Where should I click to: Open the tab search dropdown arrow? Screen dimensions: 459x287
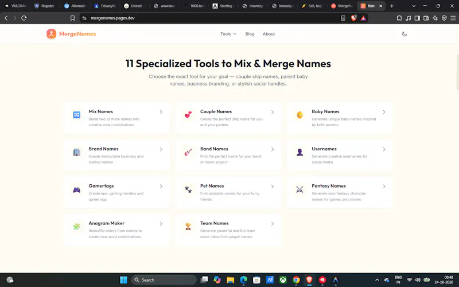(x=414, y=6)
